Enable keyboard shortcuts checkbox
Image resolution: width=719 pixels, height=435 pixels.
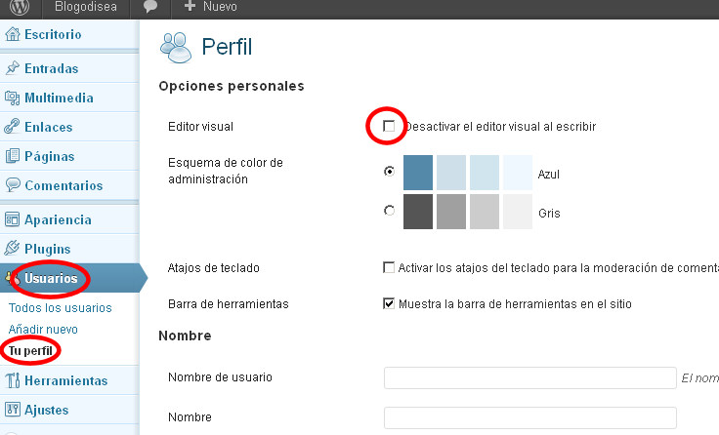pos(389,267)
